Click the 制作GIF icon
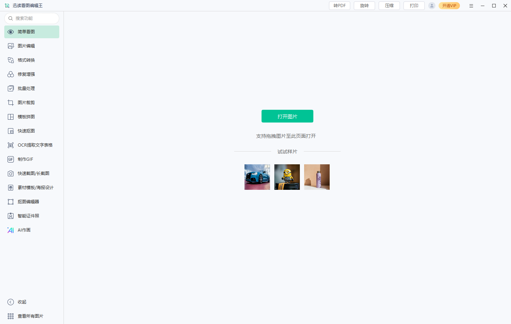 (11, 159)
